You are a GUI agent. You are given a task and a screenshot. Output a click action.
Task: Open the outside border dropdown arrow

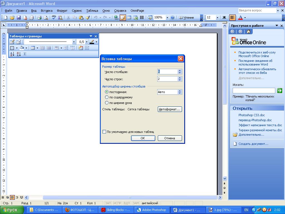coord(17,48)
